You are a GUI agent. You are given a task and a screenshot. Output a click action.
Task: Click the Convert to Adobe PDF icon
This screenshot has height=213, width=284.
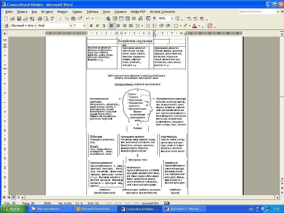189,19
